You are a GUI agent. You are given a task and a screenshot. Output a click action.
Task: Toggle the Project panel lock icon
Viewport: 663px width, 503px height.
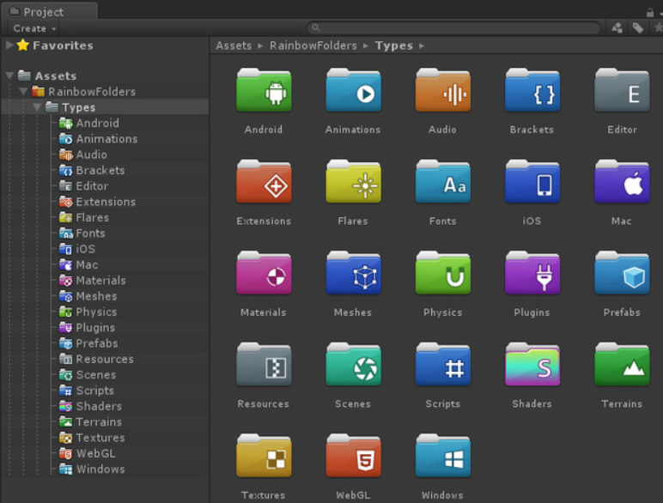point(650,12)
